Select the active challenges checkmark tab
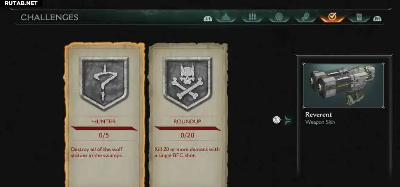The height and width of the screenshot is (187, 400). click(332, 17)
